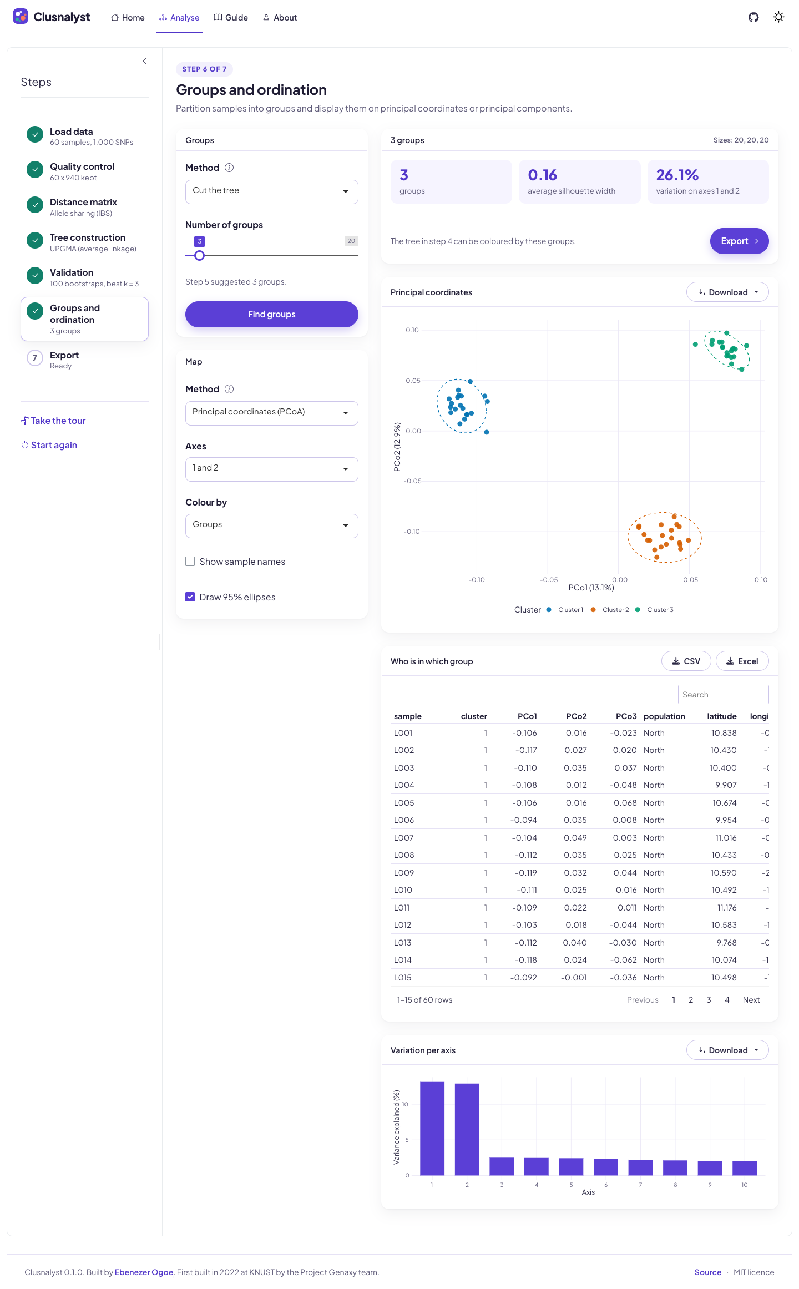Click the Load data step checkmark icon
Viewport: 799px width, 1289px height.
coord(35,134)
